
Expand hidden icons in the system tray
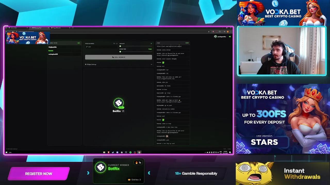pyautogui.click(x=205, y=152)
